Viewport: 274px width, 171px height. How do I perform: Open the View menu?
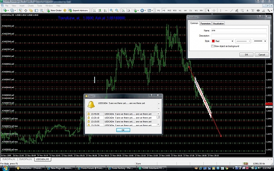[x=14, y=6]
